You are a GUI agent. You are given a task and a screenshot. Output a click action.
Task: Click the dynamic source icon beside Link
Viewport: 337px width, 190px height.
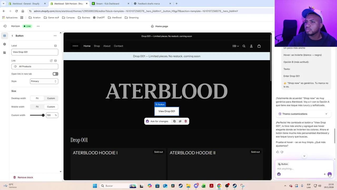pyautogui.click(x=55, y=61)
